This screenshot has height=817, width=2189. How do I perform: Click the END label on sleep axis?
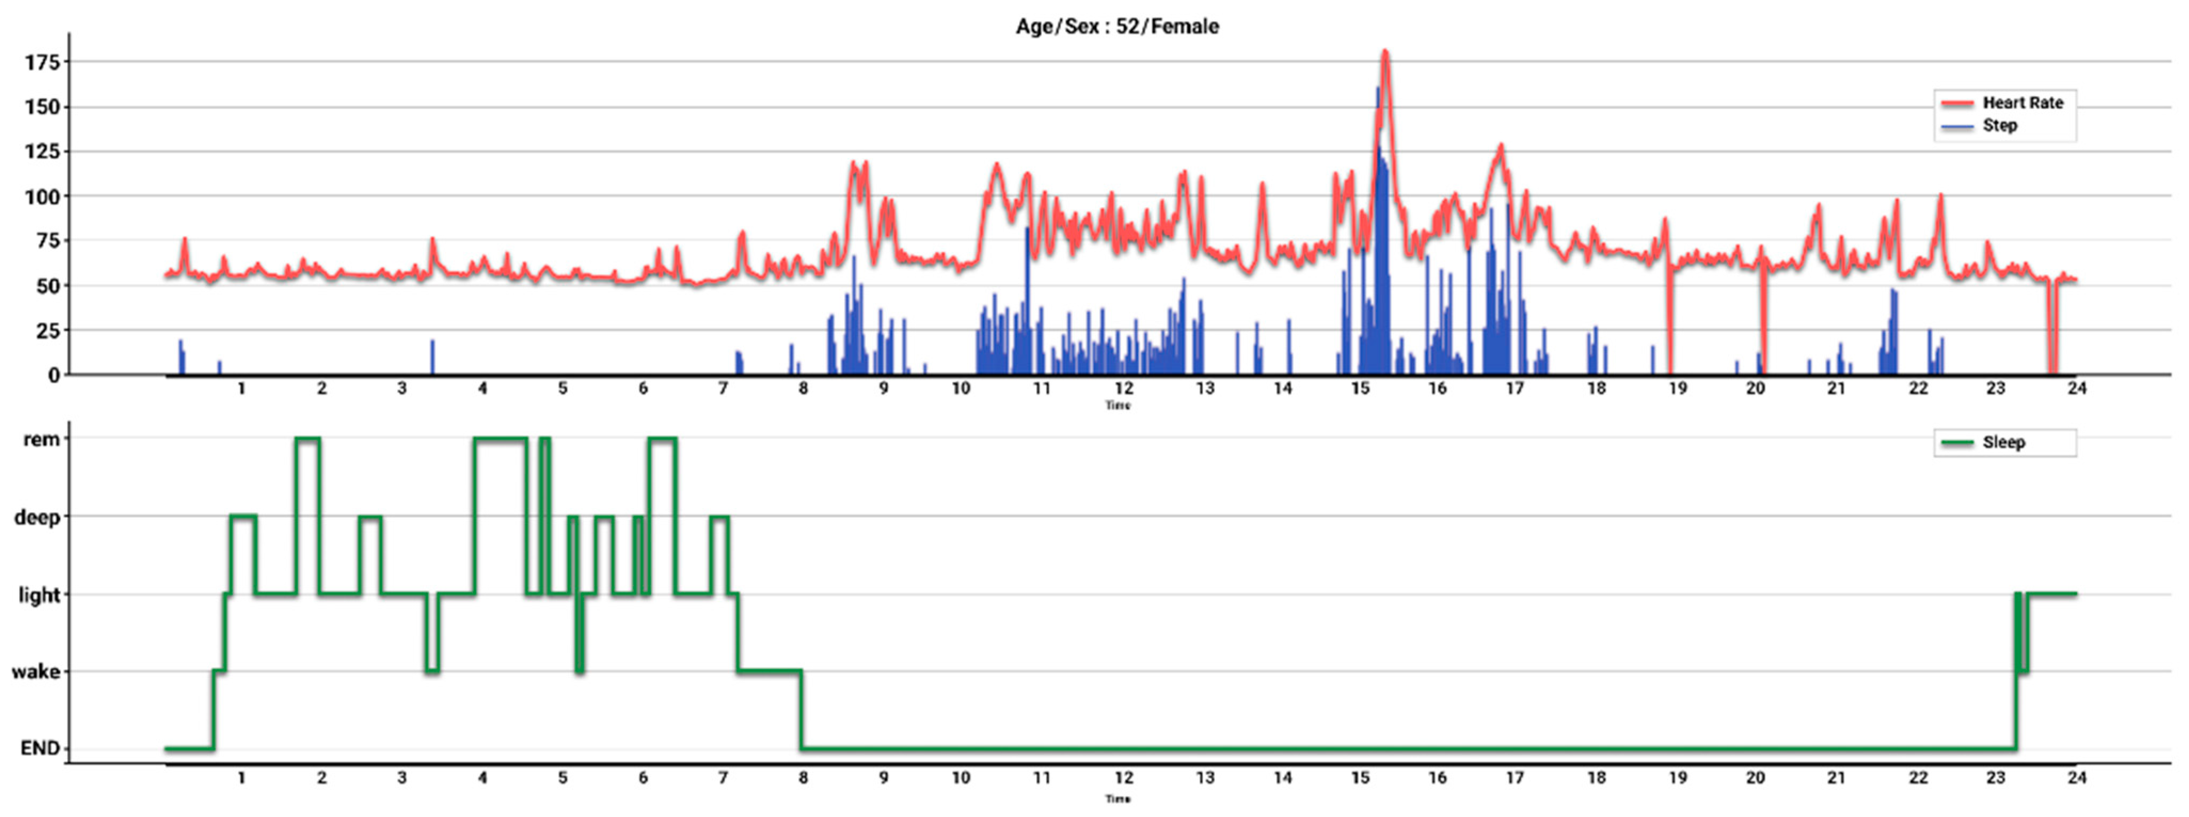coord(40,749)
